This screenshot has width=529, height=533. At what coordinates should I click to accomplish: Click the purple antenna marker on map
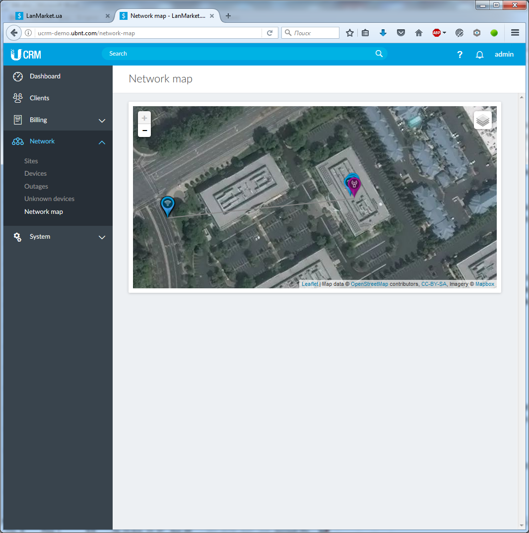[x=354, y=185]
